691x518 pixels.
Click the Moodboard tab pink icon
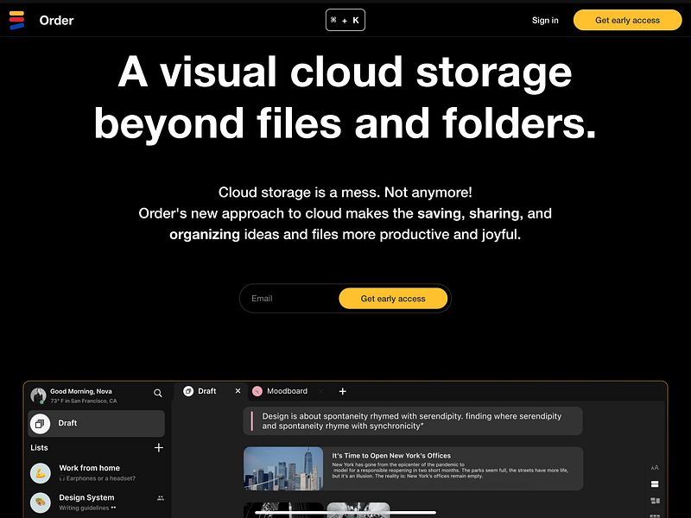[257, 391]
